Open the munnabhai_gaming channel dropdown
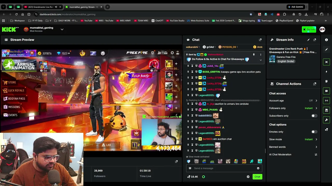This screenshot has height=186, width=332. 62,29
